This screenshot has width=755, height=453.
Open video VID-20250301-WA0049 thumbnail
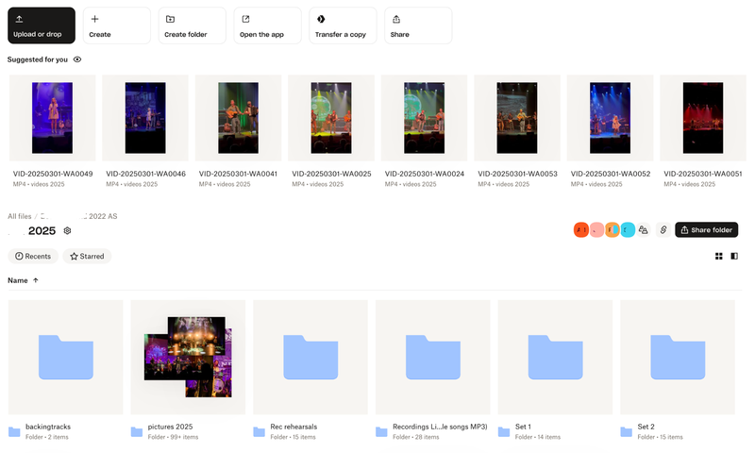pyautogui.click(x=52, y=118)
